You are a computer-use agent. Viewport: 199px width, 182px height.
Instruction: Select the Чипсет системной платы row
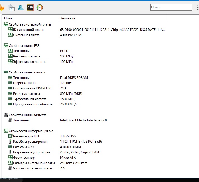coord(32,168)
